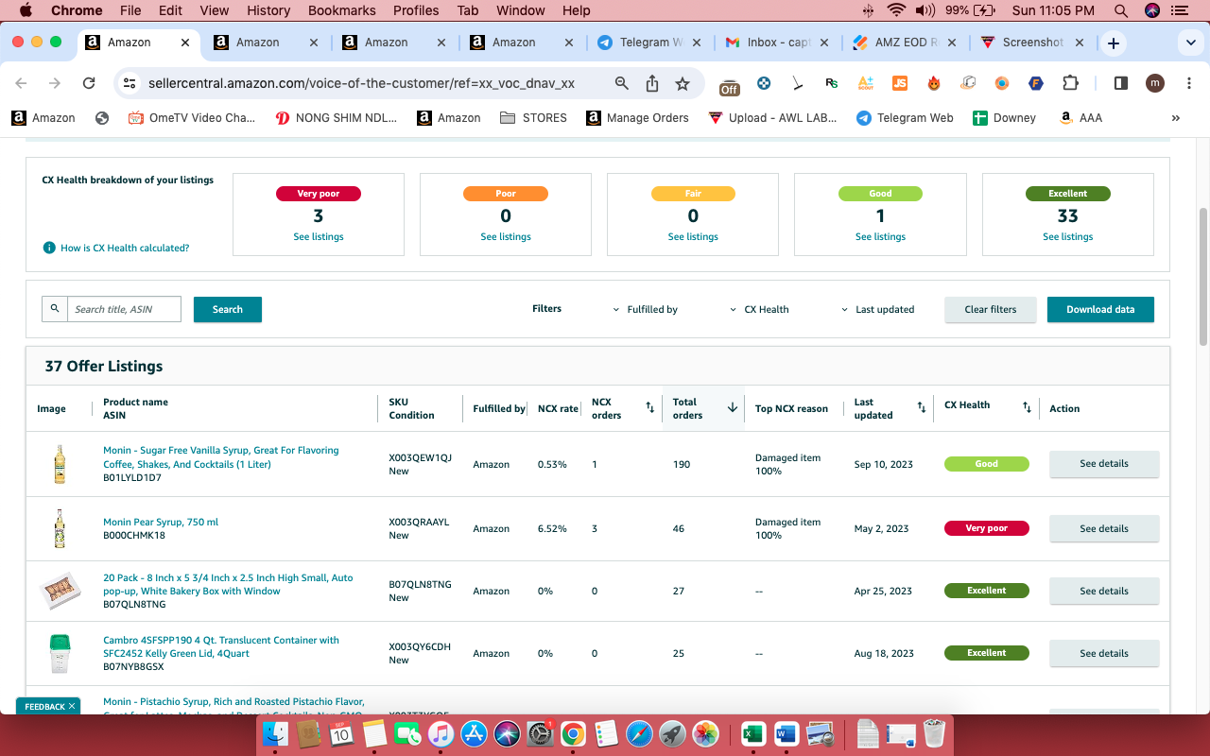
Task: Sort by Last updated column arrows
Action: pos(922,408)
